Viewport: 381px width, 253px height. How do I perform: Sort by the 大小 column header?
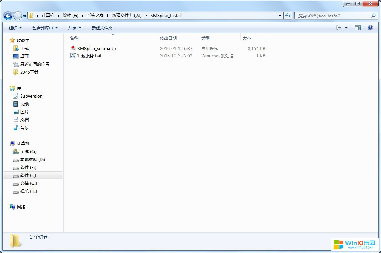(247, 38)
